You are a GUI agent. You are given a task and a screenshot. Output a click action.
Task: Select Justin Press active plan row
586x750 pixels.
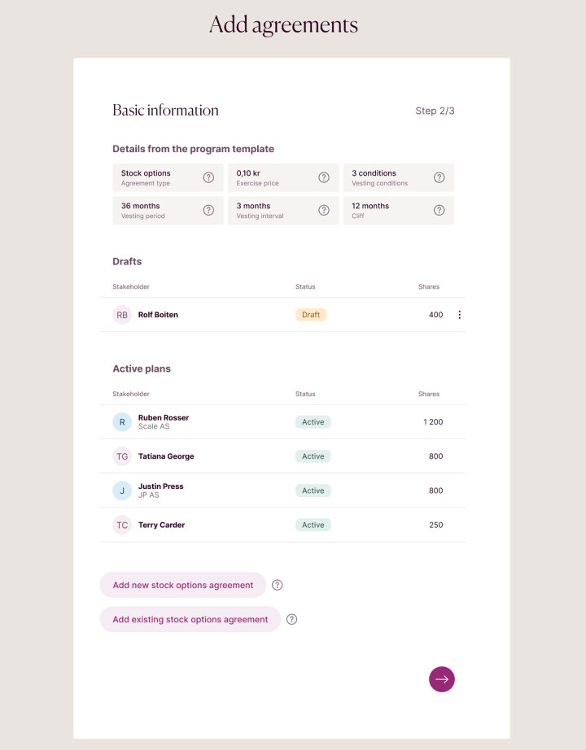pos(161,491)
